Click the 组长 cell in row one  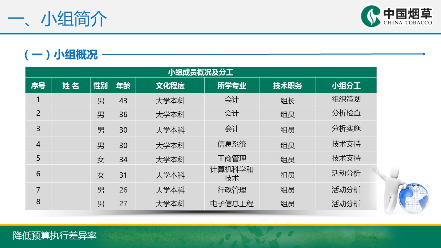[287, 101]
